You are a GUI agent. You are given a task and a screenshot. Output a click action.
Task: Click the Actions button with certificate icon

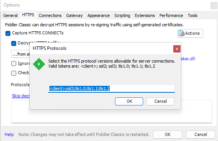pyautogui.click(x=190, y=33)
